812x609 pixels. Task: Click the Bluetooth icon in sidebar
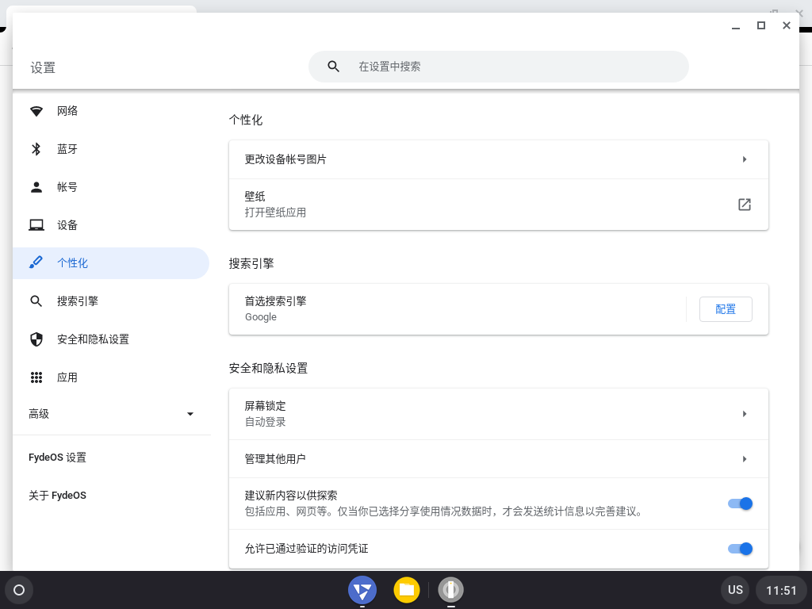tap(36, 149)
